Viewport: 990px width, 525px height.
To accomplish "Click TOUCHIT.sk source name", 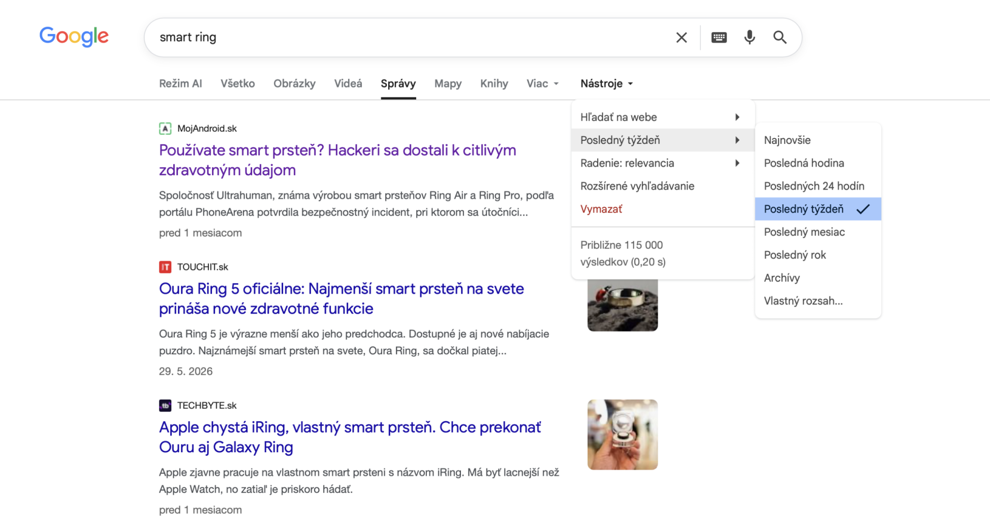I will click(x=203, y=267).
